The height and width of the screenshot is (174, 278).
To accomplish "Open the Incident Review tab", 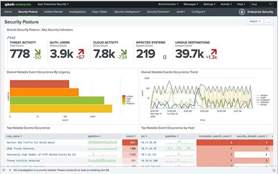I will (53, 12).
